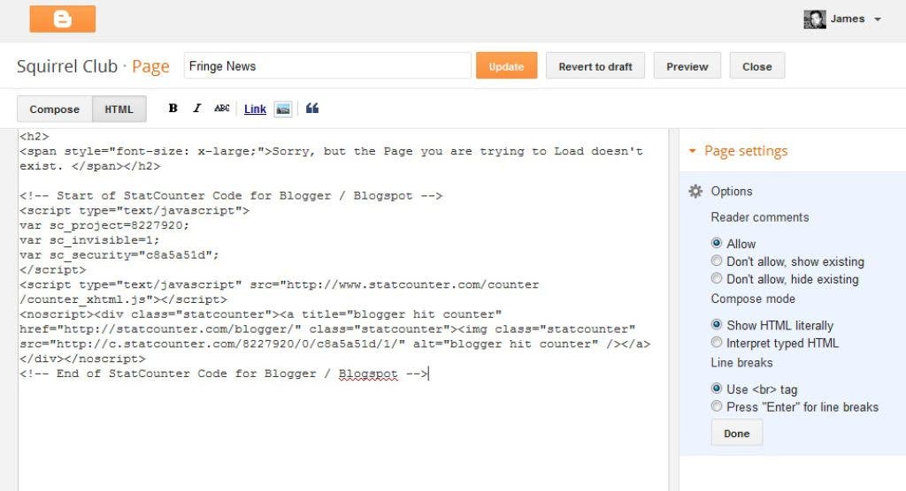Viewport: 906px width, 491px height.
Task: Click the <h2> opening tag line
Action: coord(35,137)
